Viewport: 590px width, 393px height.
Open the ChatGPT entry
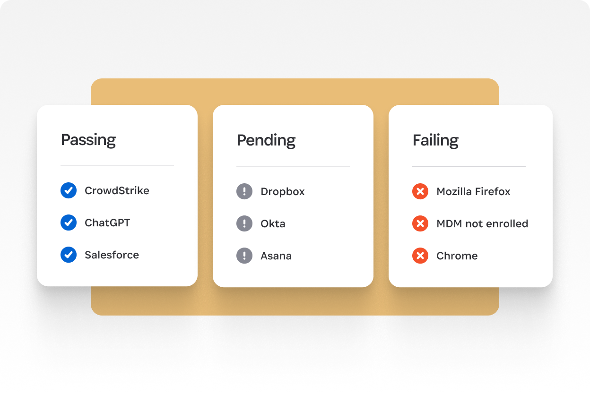107,222
